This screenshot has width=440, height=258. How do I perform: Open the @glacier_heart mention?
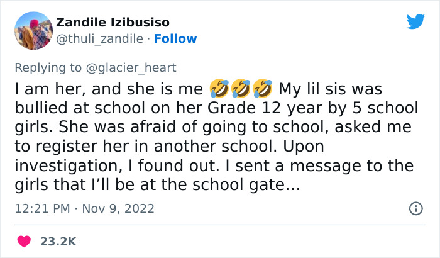(137, 68)
